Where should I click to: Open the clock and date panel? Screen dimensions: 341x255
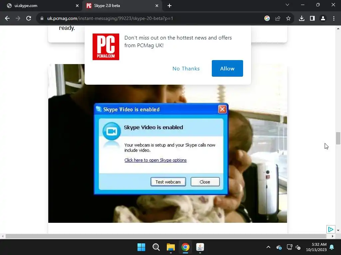316,247
